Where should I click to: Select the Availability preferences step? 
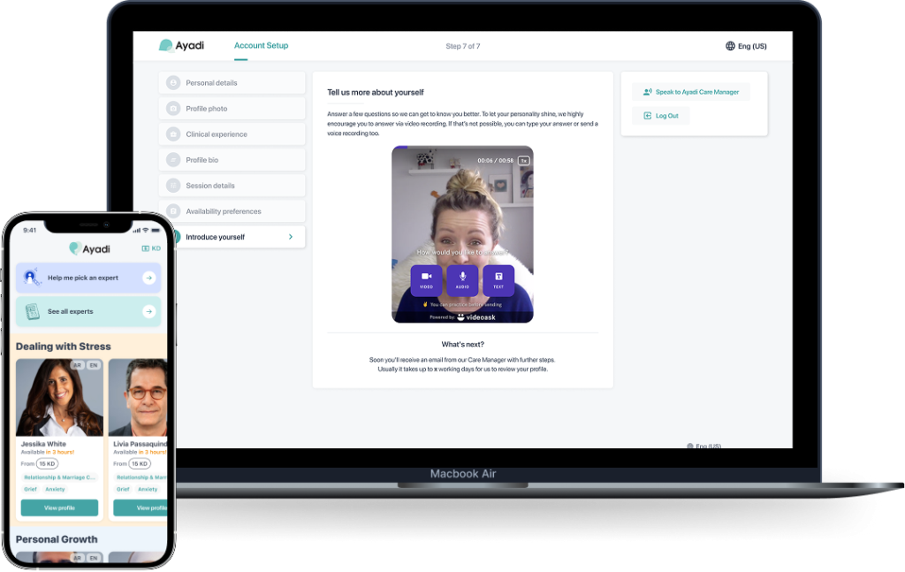(232, 211)
